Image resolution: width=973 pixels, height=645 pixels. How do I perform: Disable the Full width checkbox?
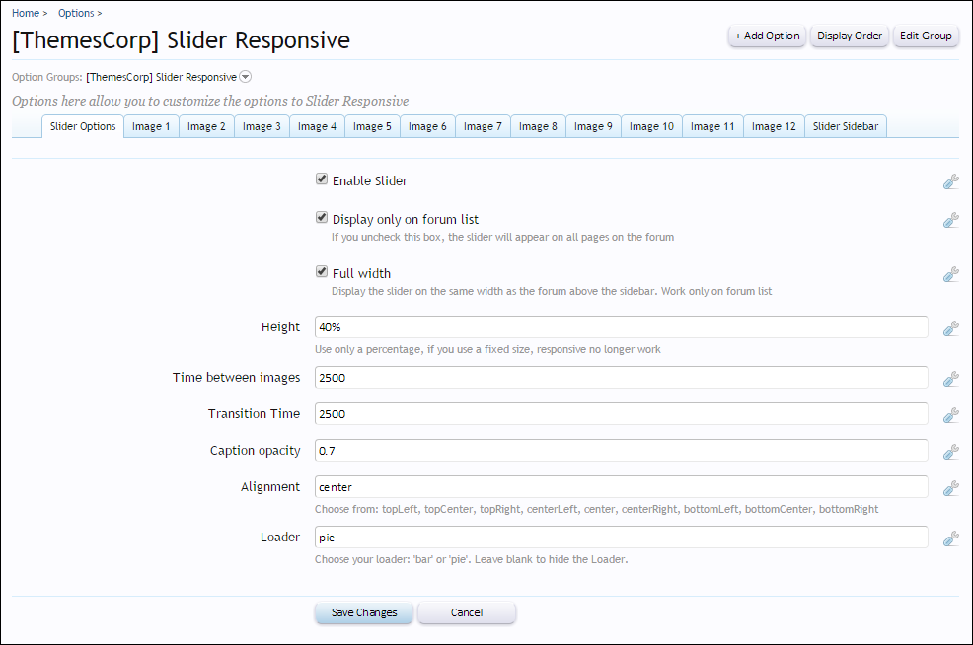[x=322, y=271]
